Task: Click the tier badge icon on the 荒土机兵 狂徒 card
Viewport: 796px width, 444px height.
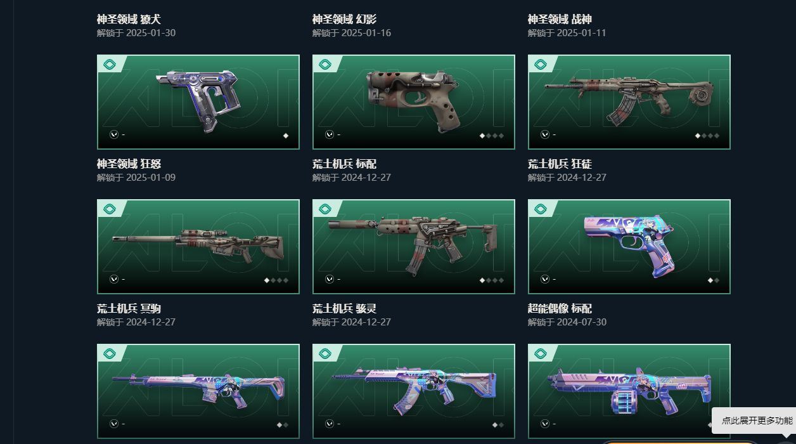Action: pyautogui.click(x=541, y=64)
